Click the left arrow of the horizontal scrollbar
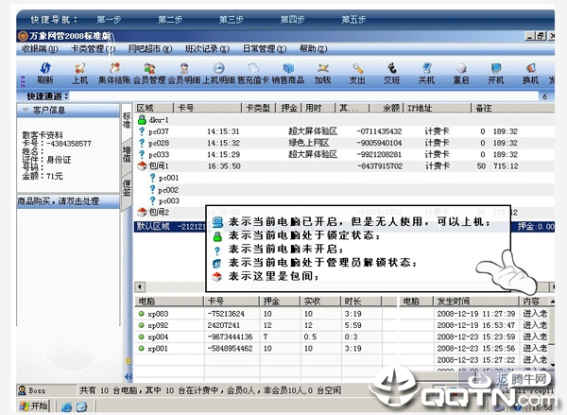This screenshot has height=415, width=567. click(x=140, y=287)
